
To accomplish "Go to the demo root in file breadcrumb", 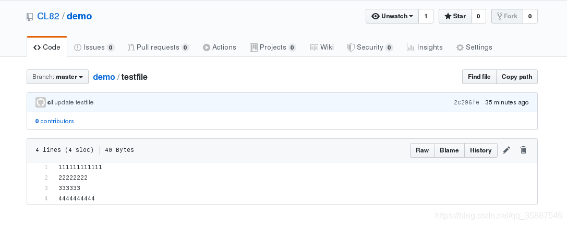I will tap(104, 77).
